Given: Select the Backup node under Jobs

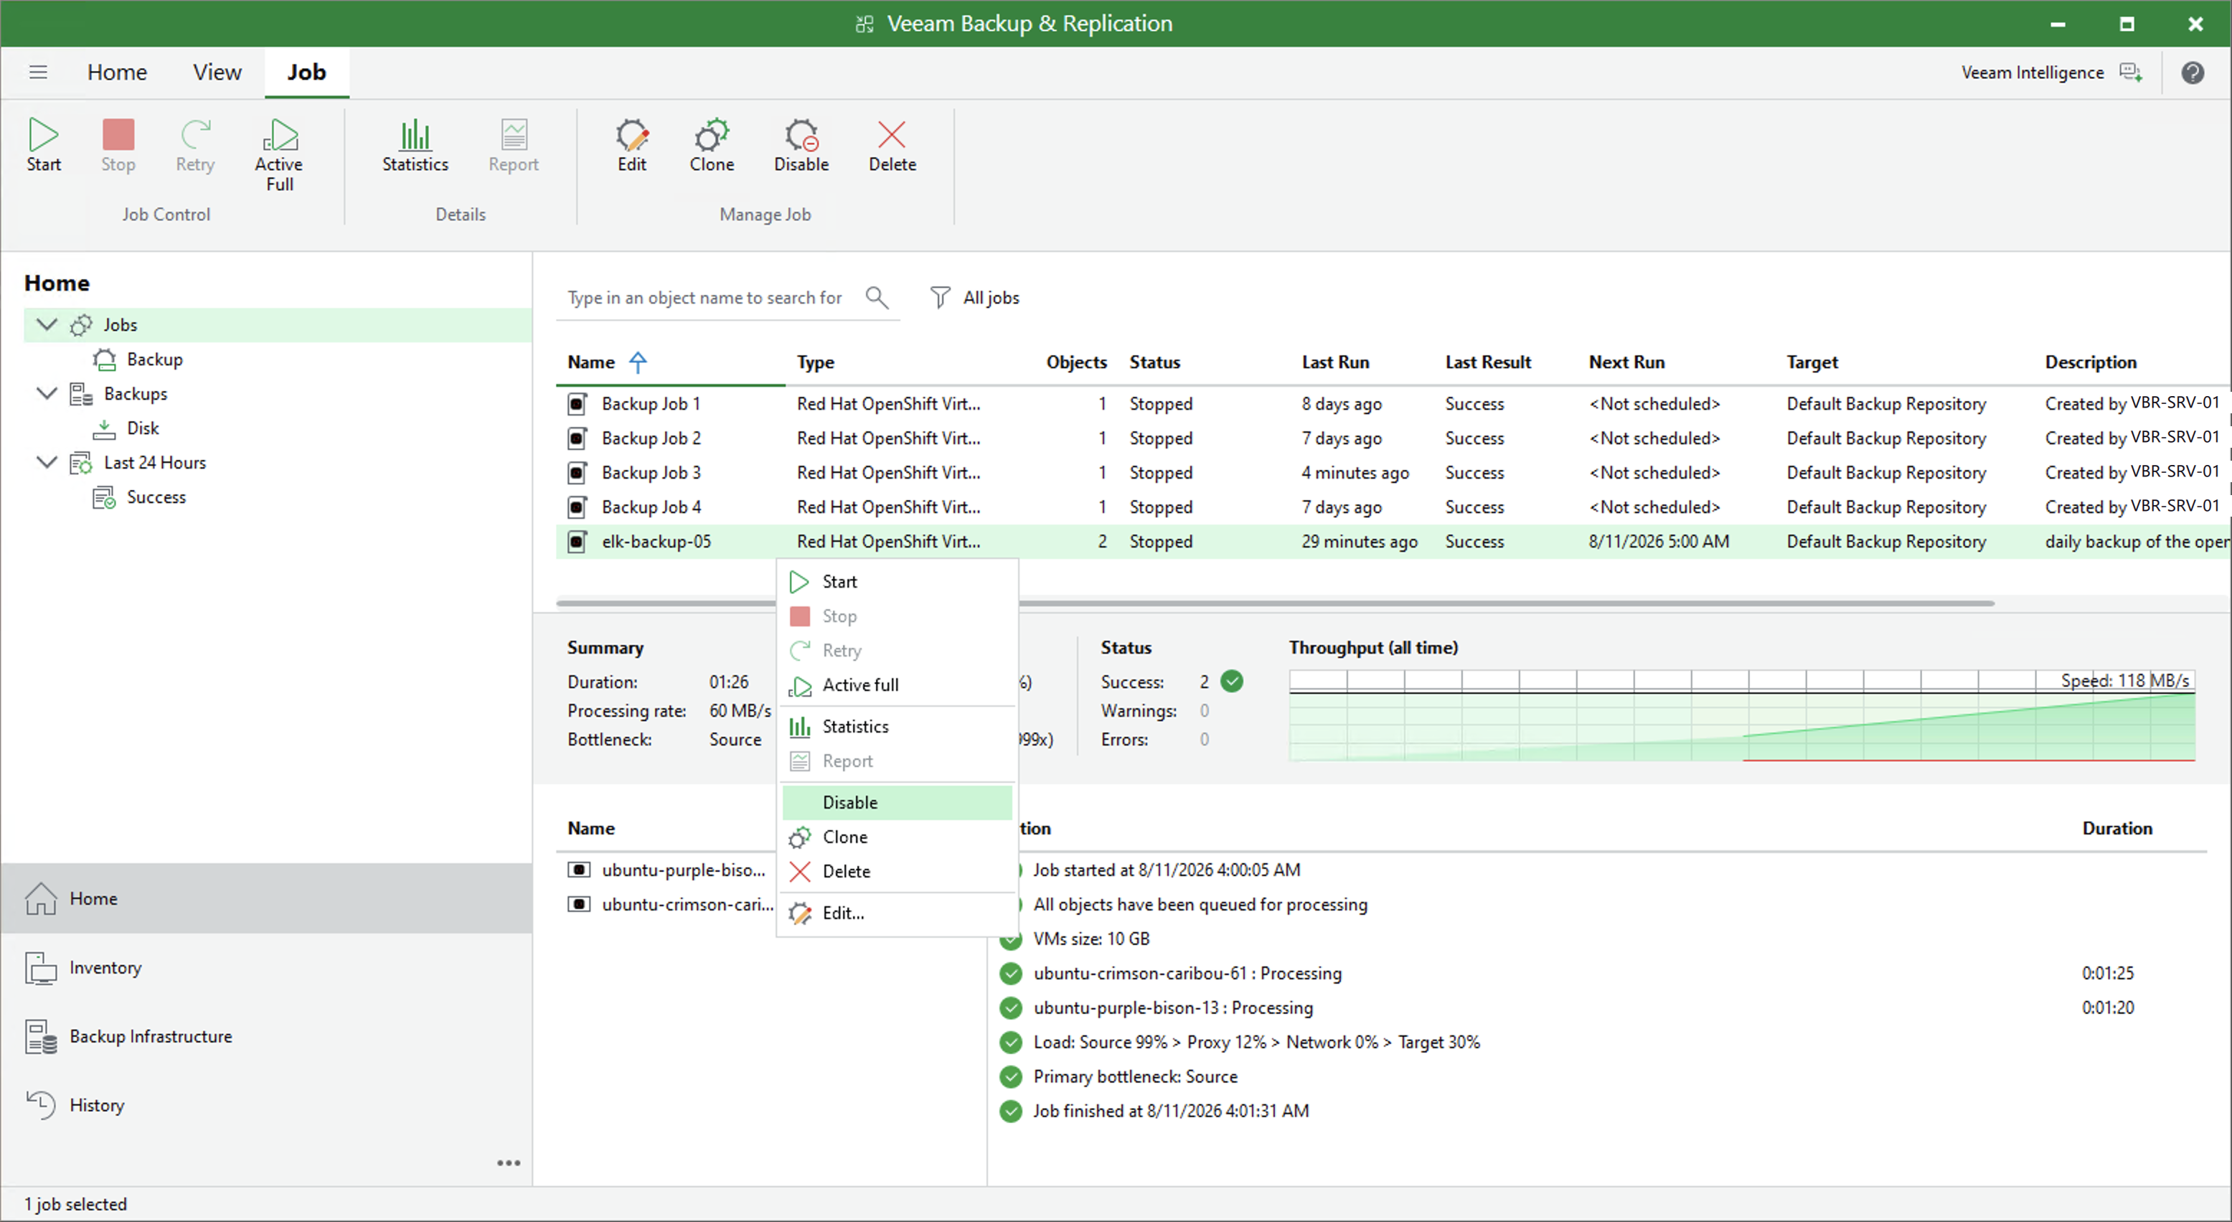Looking at the screenshot, I should pyautogui.click(x=154, y=359).
